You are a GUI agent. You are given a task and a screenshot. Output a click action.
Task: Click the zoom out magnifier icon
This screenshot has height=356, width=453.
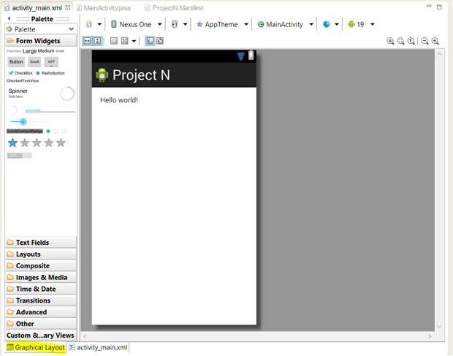click(425, 42)
